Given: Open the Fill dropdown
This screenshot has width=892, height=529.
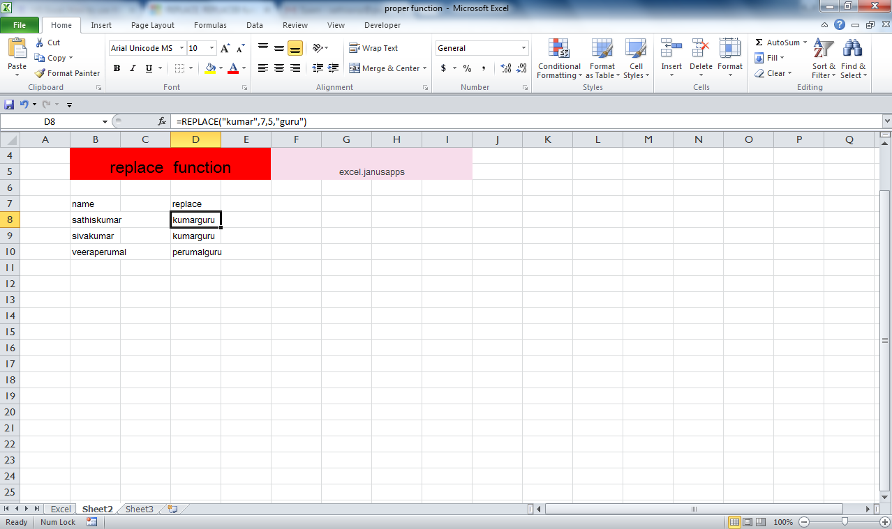Looking at the screenshot, I should click(x=769, y=58).
